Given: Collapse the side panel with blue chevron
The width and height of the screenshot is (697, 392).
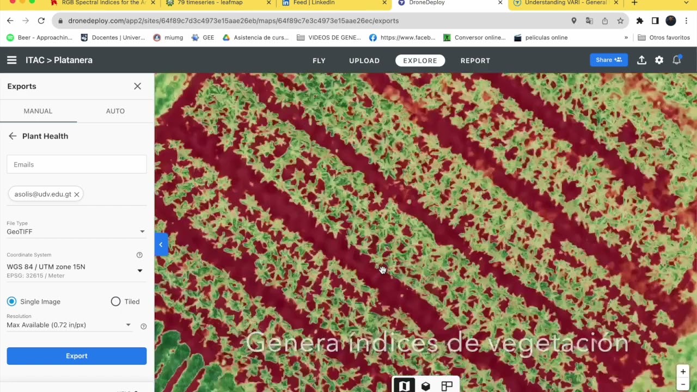Looking at the screenshot, I should tap(161, 244).
